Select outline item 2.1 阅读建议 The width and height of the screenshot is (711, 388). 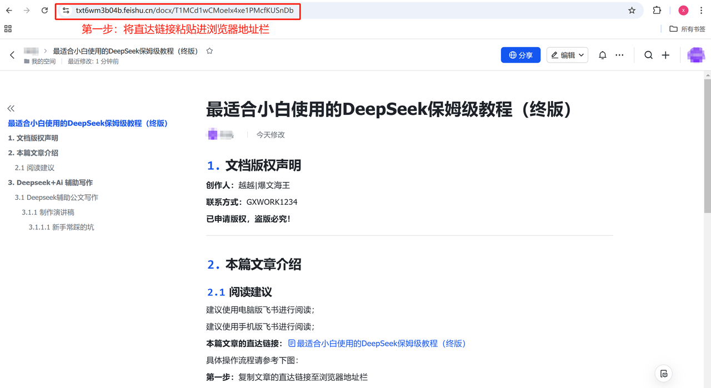pos(34,168)
